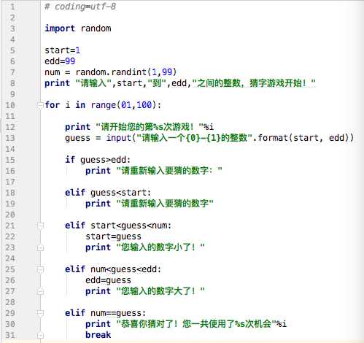Click line number 30 in the gutter
364x343 pixels.
10,324
